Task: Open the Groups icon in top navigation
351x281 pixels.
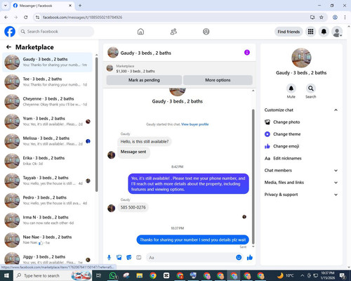Action: [x=206, y=32]
